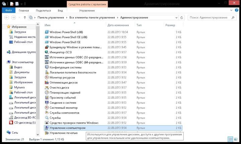This screenshot has height=144, width=241.
Task: Open Избранное in the navigation pane
Action: click(19, 27)
